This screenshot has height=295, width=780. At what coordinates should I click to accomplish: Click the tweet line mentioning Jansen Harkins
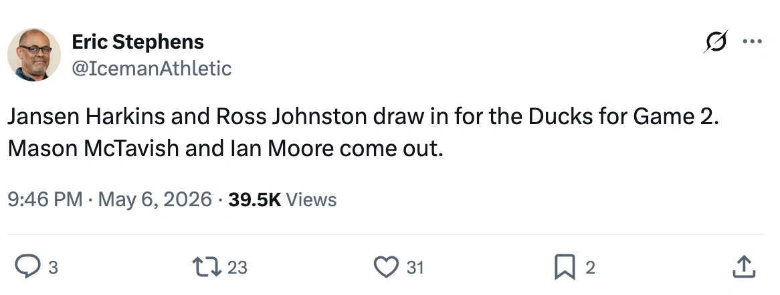pyautogui.click(x=364, y=117)
